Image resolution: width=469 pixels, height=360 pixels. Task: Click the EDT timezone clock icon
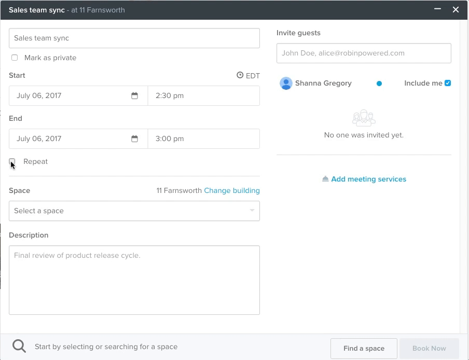click(x=240, y=75)
